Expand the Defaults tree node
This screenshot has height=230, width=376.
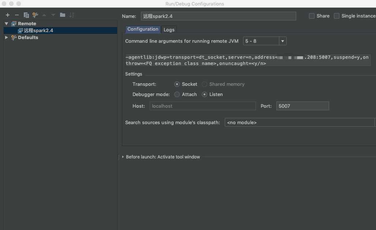7,38
